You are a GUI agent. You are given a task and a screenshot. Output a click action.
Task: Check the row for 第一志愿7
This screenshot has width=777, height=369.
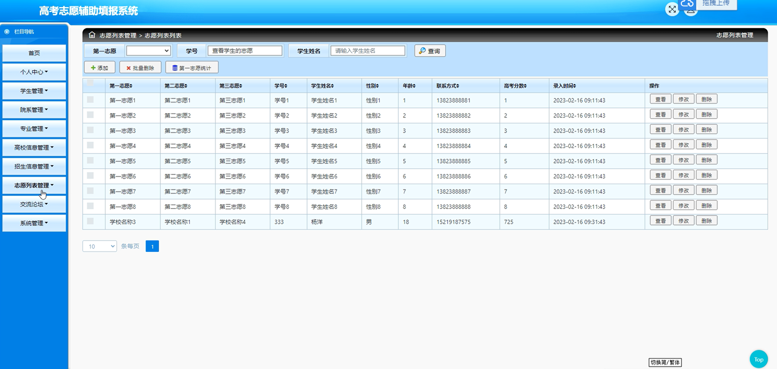90,191
